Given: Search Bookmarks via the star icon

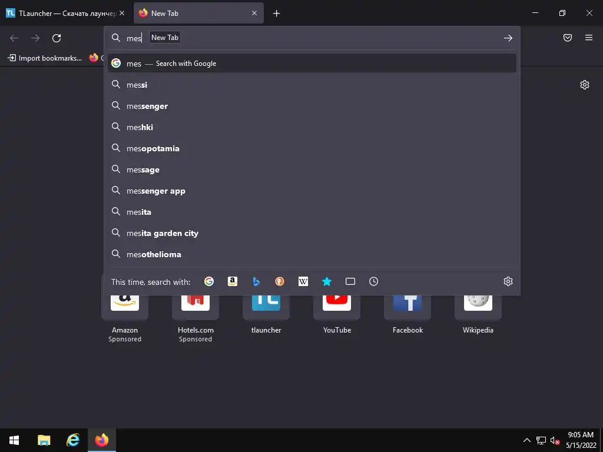Looking at the screenshot, I should pos(326,281).
